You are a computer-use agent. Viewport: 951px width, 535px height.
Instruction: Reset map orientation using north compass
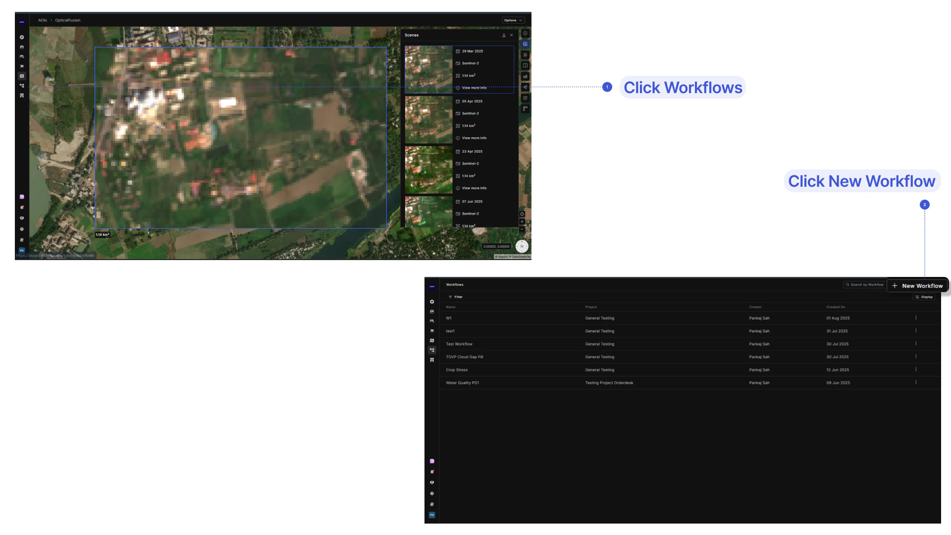[x=522, y=246]
